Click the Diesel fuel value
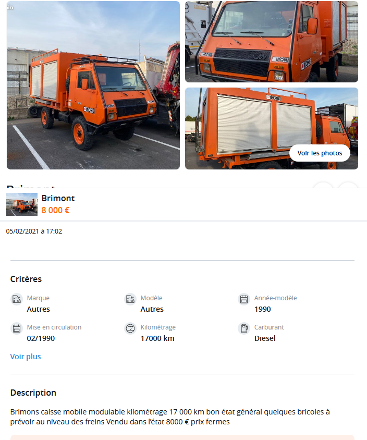This screenshot has width=367, height=440. point(265,338)
